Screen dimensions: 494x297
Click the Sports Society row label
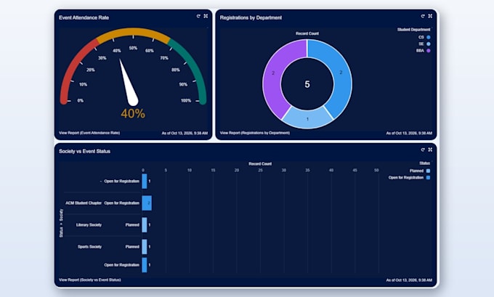90,247
